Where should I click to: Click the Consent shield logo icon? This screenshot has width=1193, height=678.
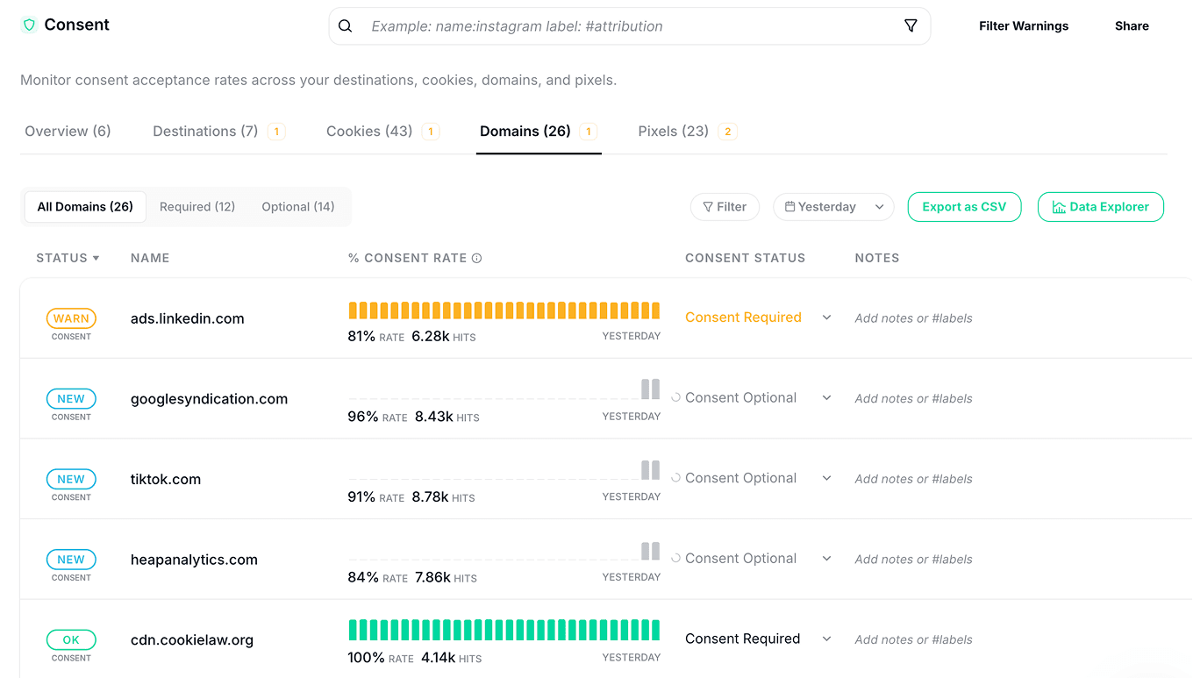coord(29,25)
